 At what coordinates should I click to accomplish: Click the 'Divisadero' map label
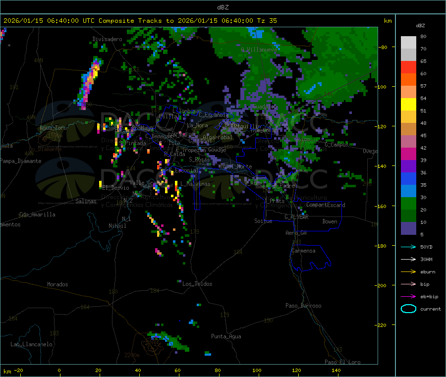pyautogui.click(x=107, y=39)
